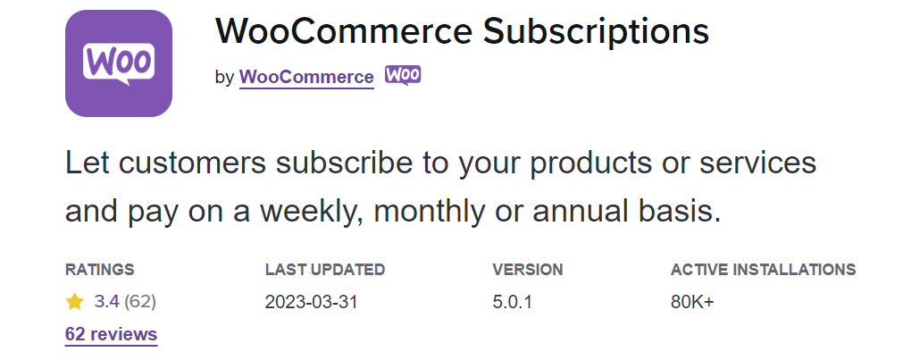Open the 62 reviews link
The width and height of the screenshot is (903, 360).
(111, 335)
